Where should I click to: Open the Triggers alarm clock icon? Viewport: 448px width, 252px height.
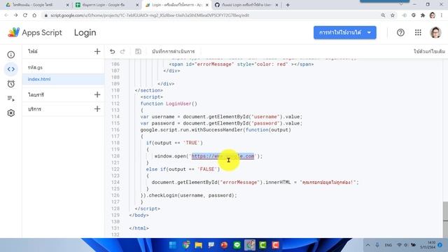click(11, 84)
